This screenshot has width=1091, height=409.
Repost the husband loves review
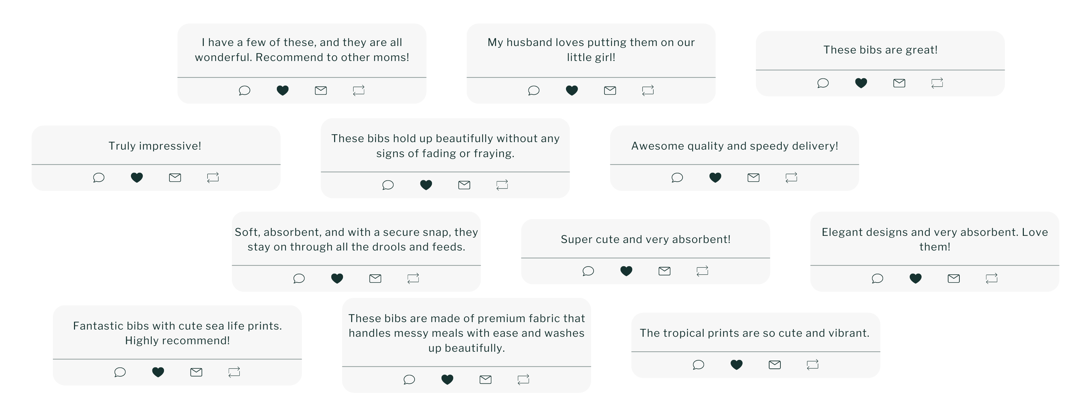(x=647, y=90)
